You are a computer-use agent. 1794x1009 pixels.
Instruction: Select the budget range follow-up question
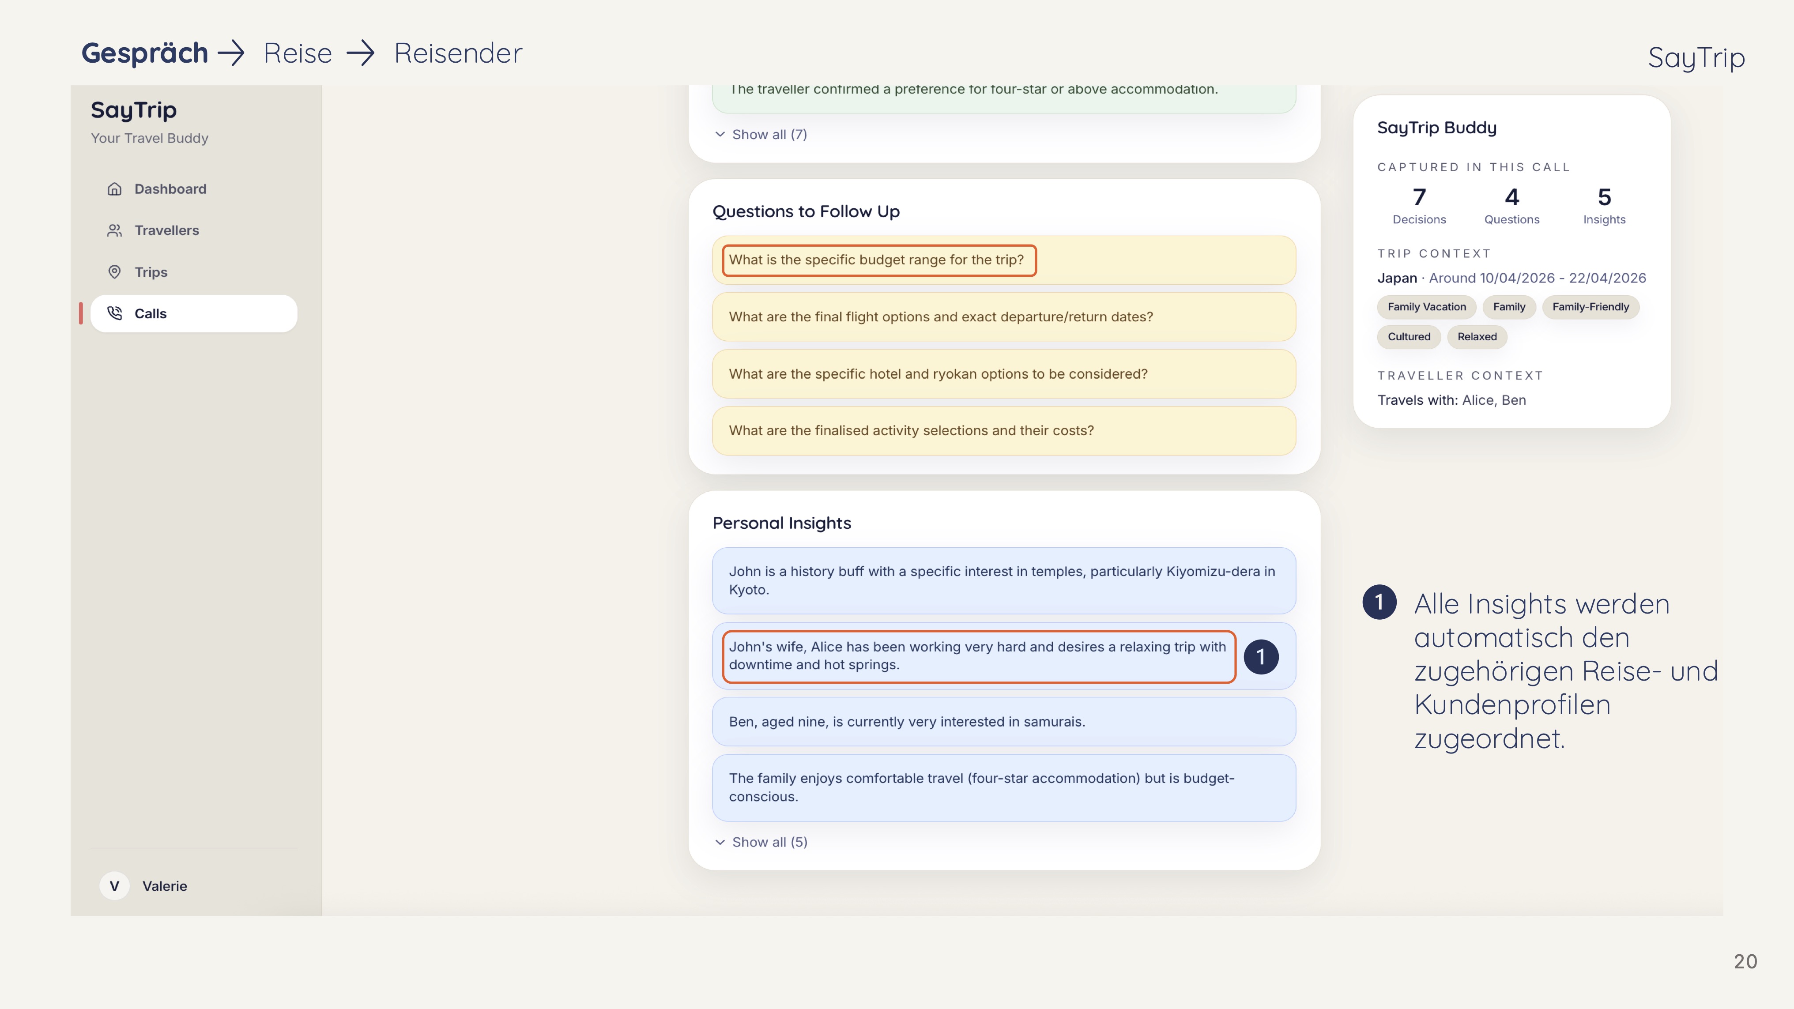pyautogui.click(x=876, y=260)
